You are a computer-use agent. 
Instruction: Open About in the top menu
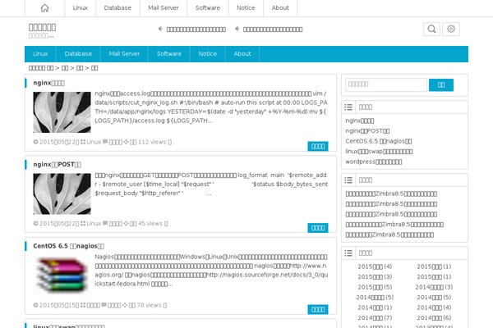click(280, 8)
